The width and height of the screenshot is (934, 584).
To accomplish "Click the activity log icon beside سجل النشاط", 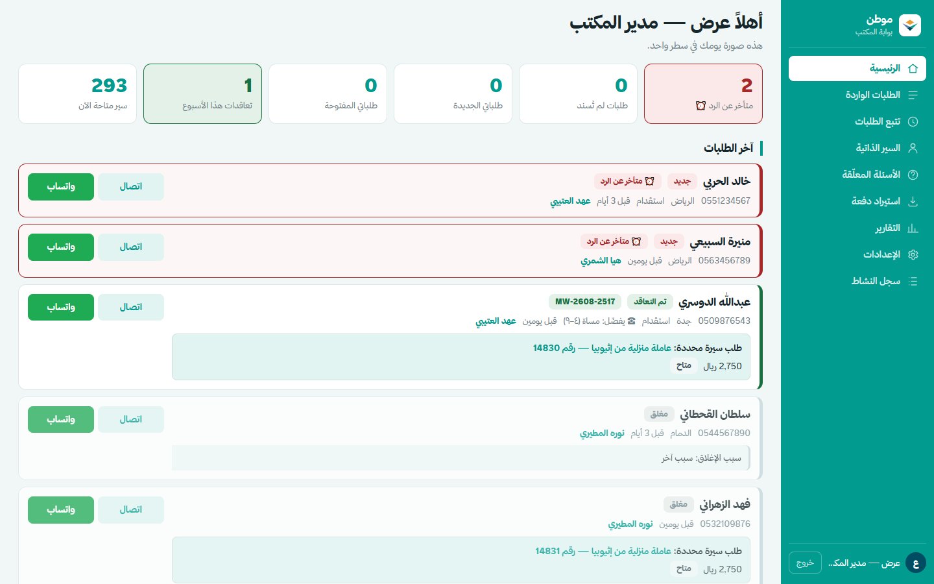I will pyautogui.click(x=913, y=282).
